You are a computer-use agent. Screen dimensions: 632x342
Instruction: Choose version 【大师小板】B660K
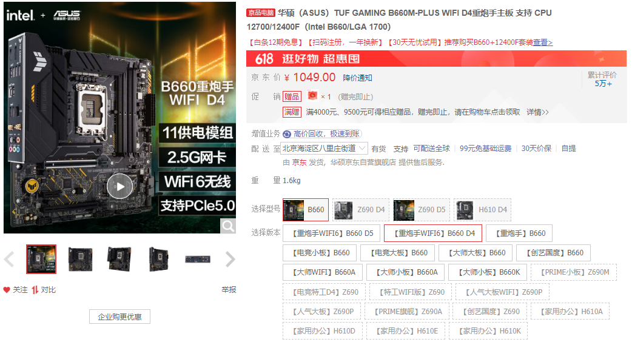pyautogui.click(x=488, y=272)
